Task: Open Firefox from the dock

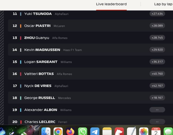Action: pos(70,131)
